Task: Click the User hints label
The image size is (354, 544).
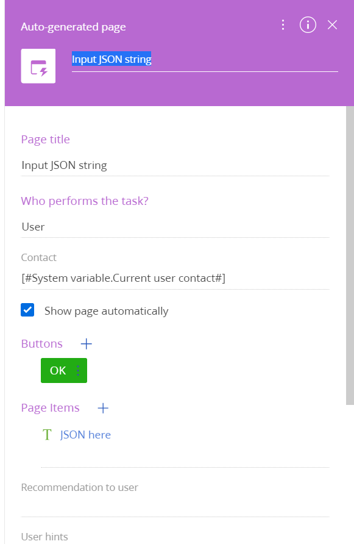Action: [x=44, y=537]
